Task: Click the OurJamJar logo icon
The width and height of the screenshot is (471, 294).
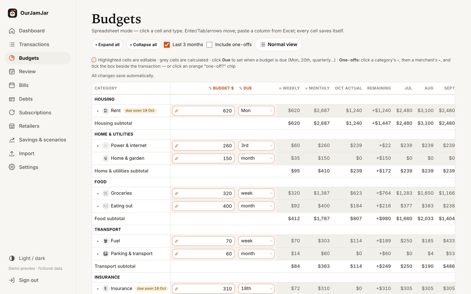Action: click(x=12, y=13)
